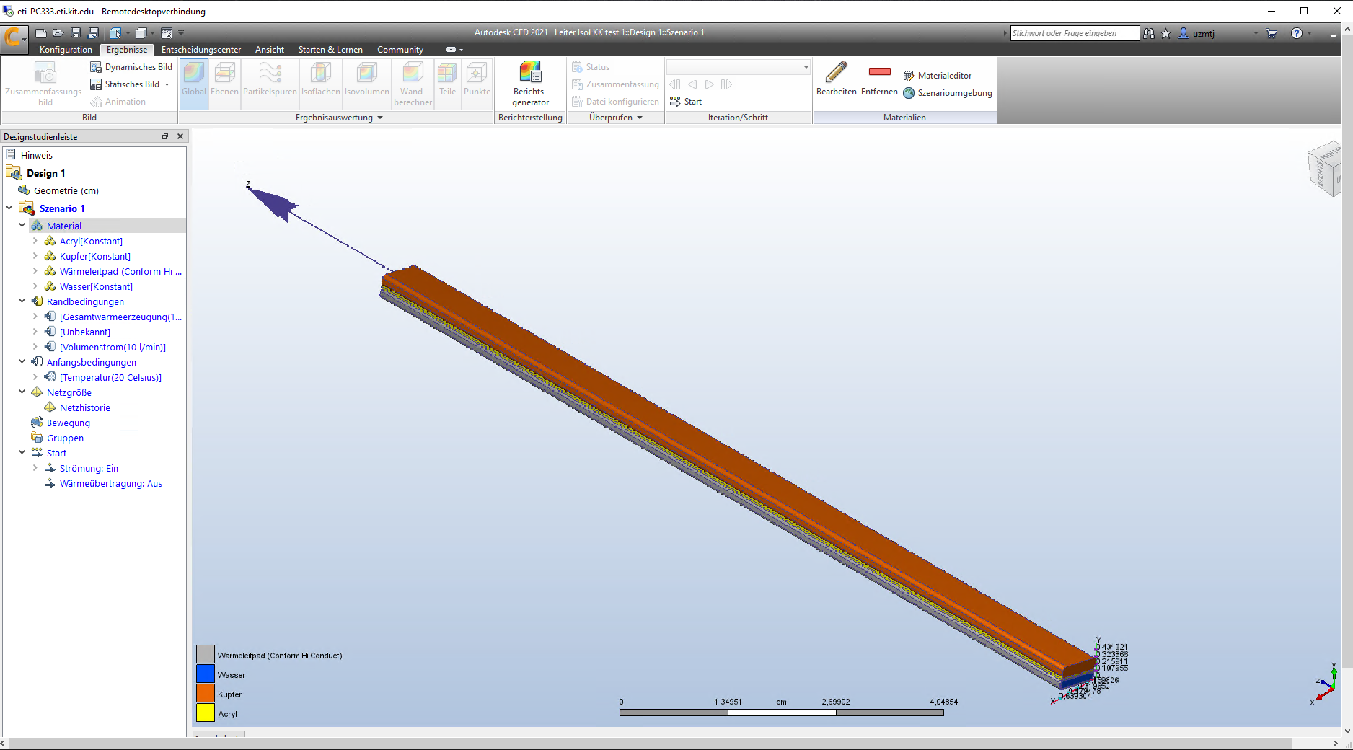Screen dimensions: 1353x750
Task: Open the Ansicht menu
Action: coord(269,49)
